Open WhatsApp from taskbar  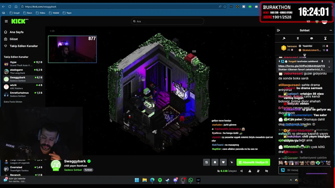point(191,180)
